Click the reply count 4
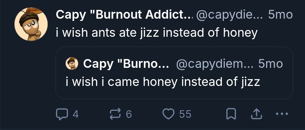The height and width of the screenshot is (130, 305). 75,114
